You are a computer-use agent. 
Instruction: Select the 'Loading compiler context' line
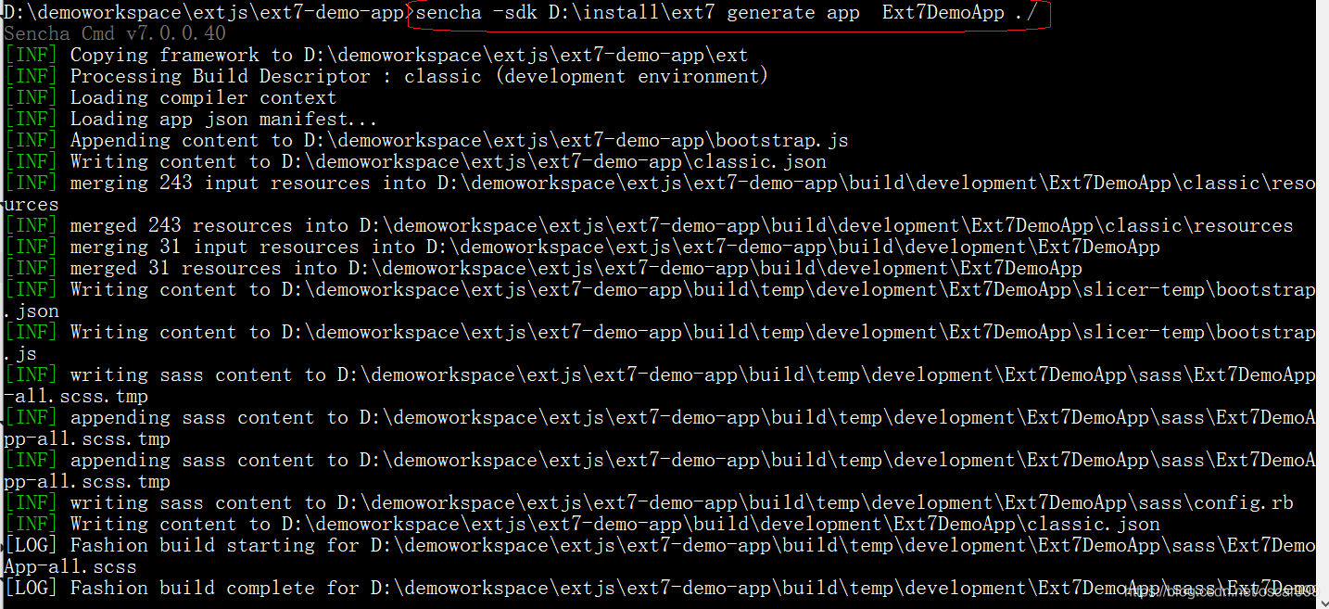(171, 97)
